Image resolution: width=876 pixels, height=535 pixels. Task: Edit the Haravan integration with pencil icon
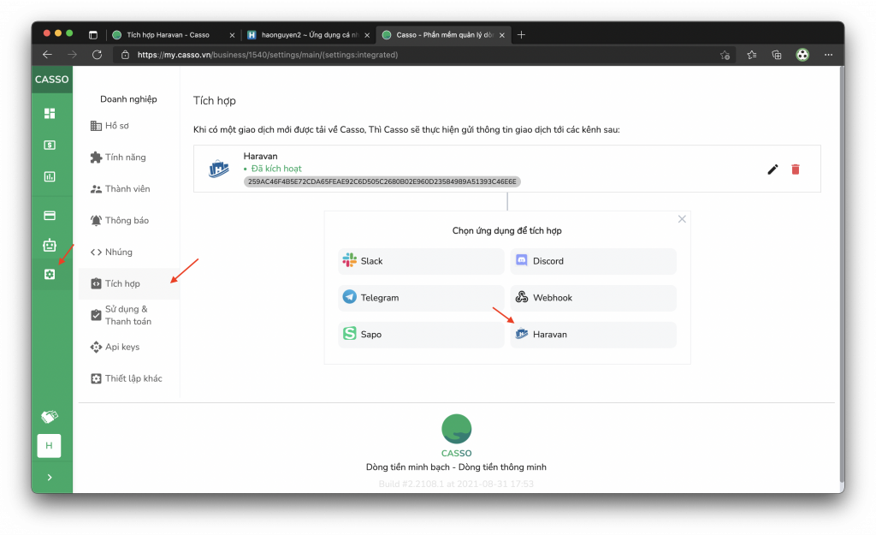tap(772, 169)
